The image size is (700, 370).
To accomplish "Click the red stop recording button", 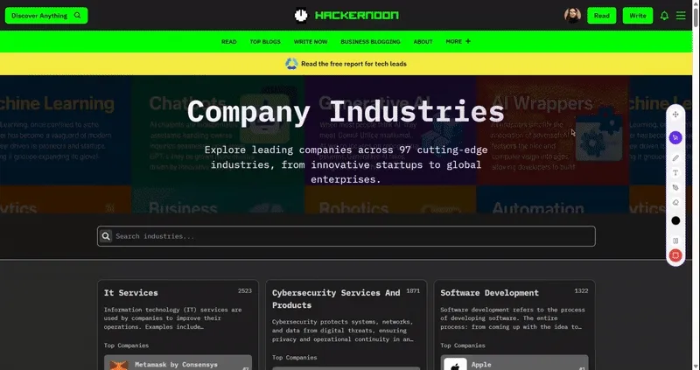I will click(675, 255).
